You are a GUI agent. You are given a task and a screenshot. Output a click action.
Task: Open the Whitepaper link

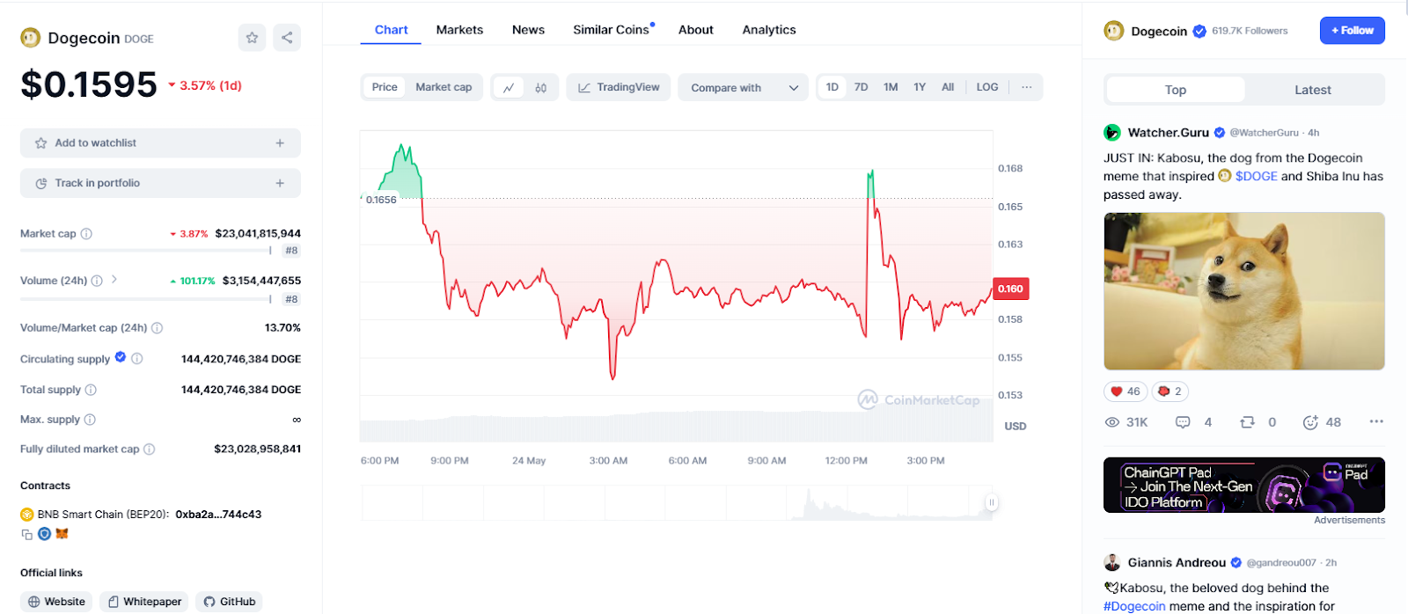coord(144,602)
